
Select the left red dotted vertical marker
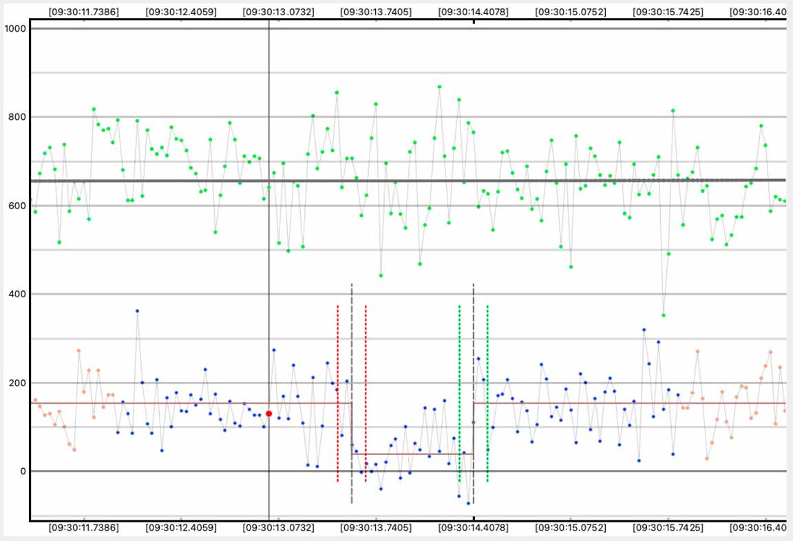click(337, 392)
